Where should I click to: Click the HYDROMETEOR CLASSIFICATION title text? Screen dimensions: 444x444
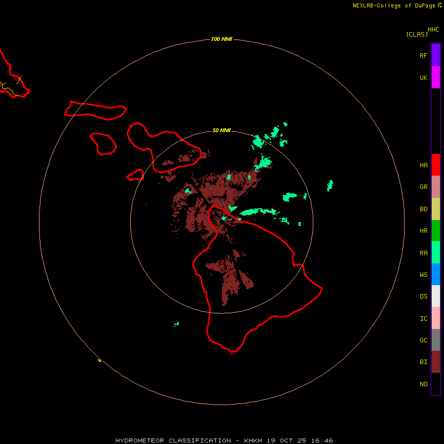pos(173,441)
